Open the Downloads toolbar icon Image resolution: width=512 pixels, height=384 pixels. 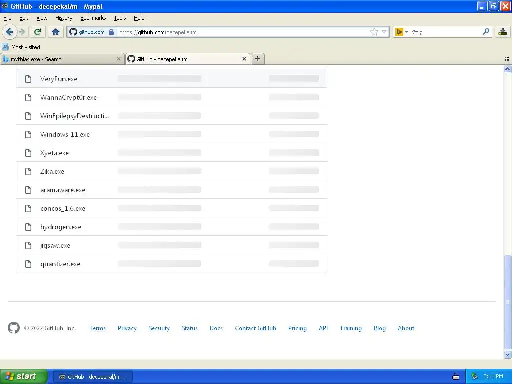point(503,32)
